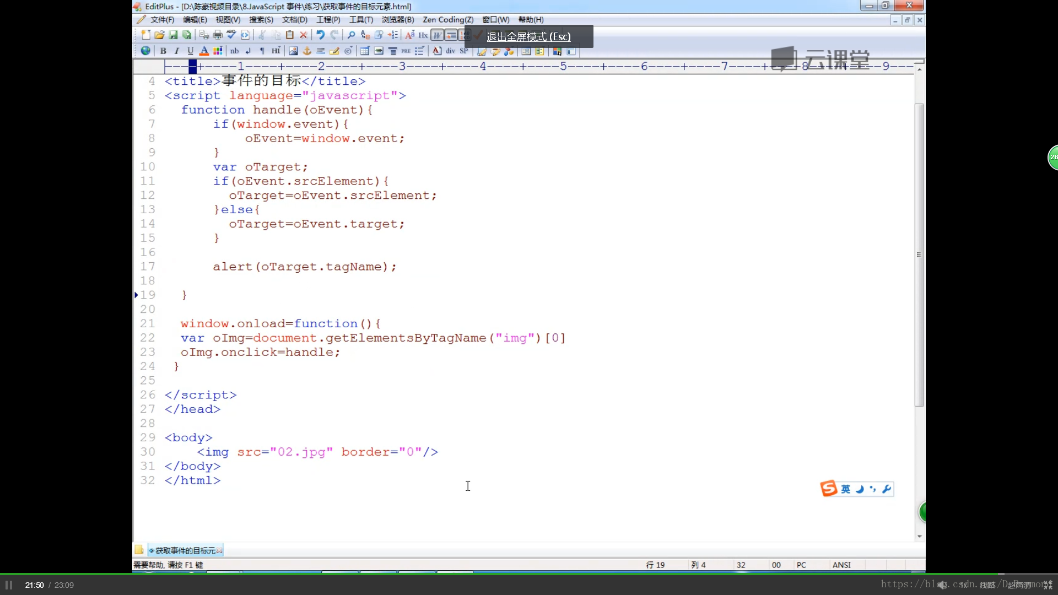Screen dimensions: 1058x595
Task: Click line 17 alert(oTarget.tagName) code
Action: 305,267
